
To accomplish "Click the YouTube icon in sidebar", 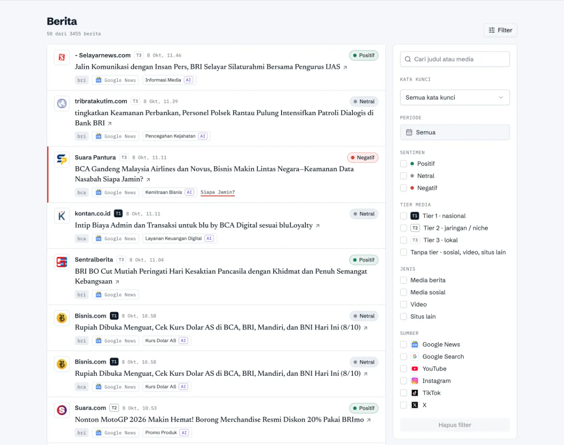I will pyautogui.click(x=415, y=369).
